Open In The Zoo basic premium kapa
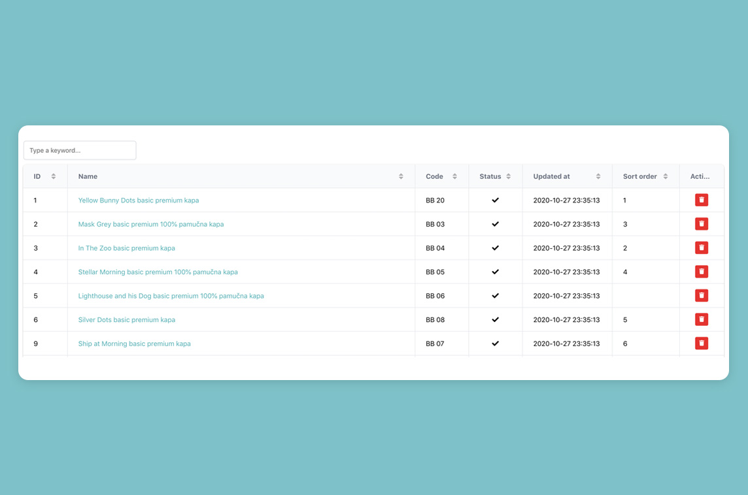 [x=126, y=248]
